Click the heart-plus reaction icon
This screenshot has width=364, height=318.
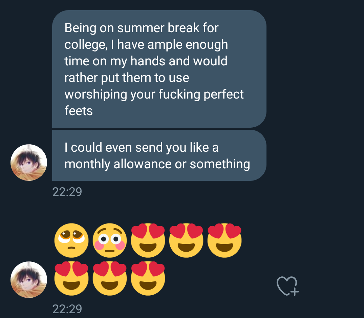coord(287,286)
